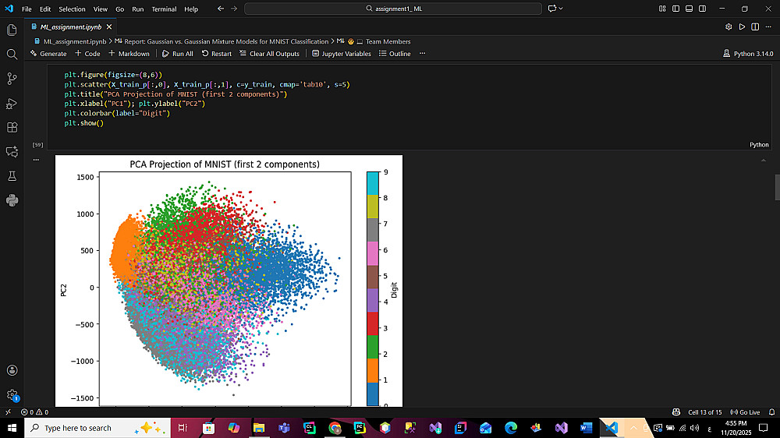Open the Python extension view

click(x=12, y=200)
